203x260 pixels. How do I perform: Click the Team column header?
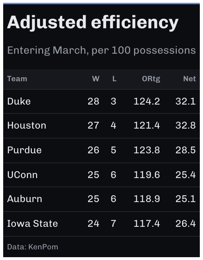(x=17, y=78)
